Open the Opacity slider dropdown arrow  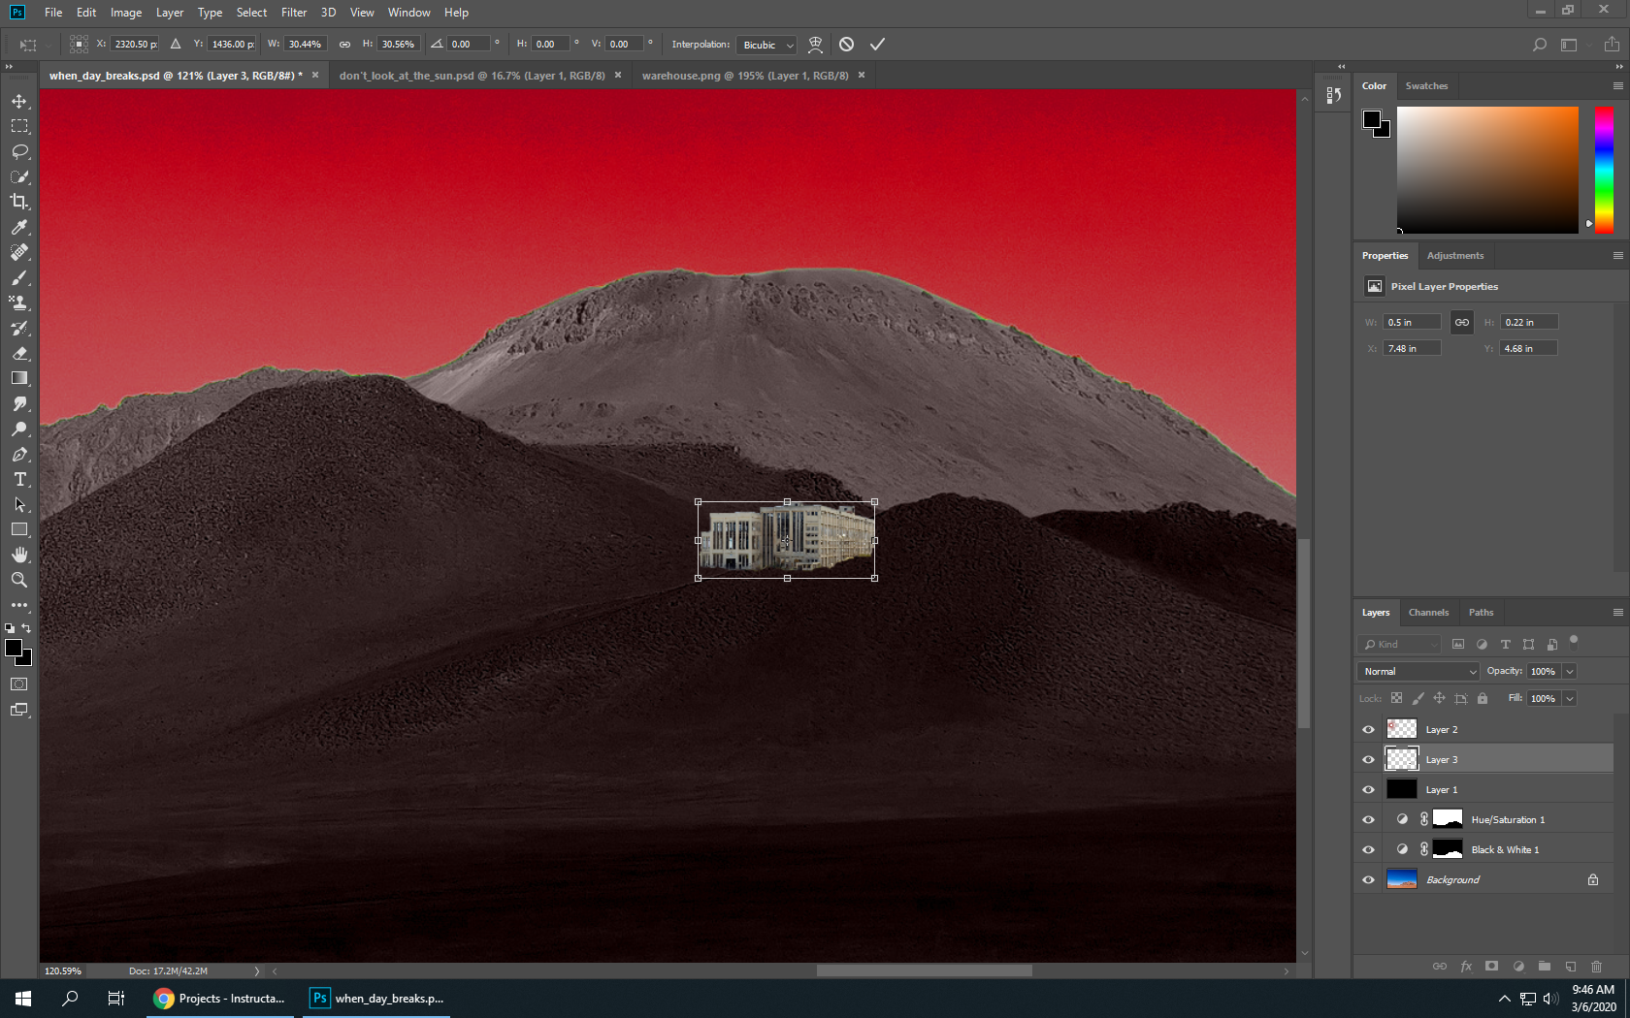pos(1570,672)
